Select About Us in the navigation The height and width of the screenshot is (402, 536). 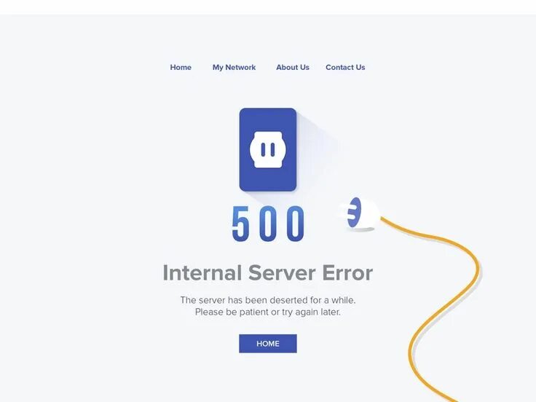pos(293,67)
